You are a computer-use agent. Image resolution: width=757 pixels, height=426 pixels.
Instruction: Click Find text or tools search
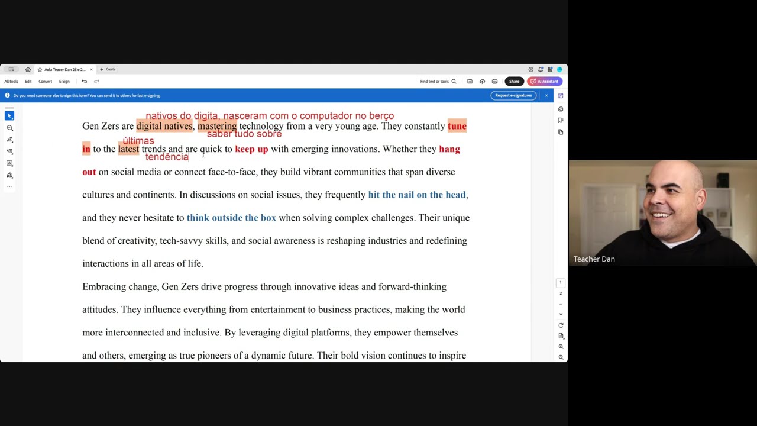[x=438, y=81]
